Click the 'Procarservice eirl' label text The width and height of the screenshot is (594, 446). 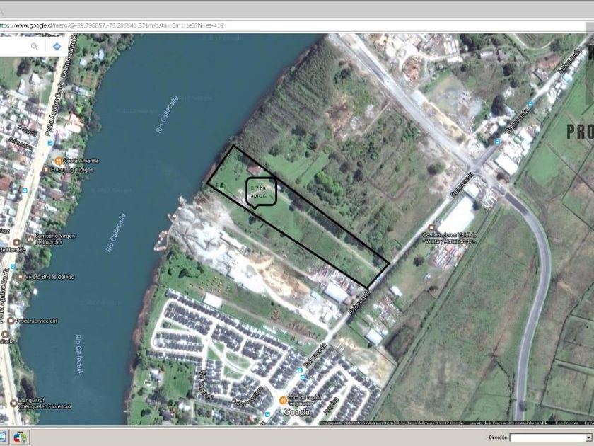pyautogui.click(x=37, y=321)
